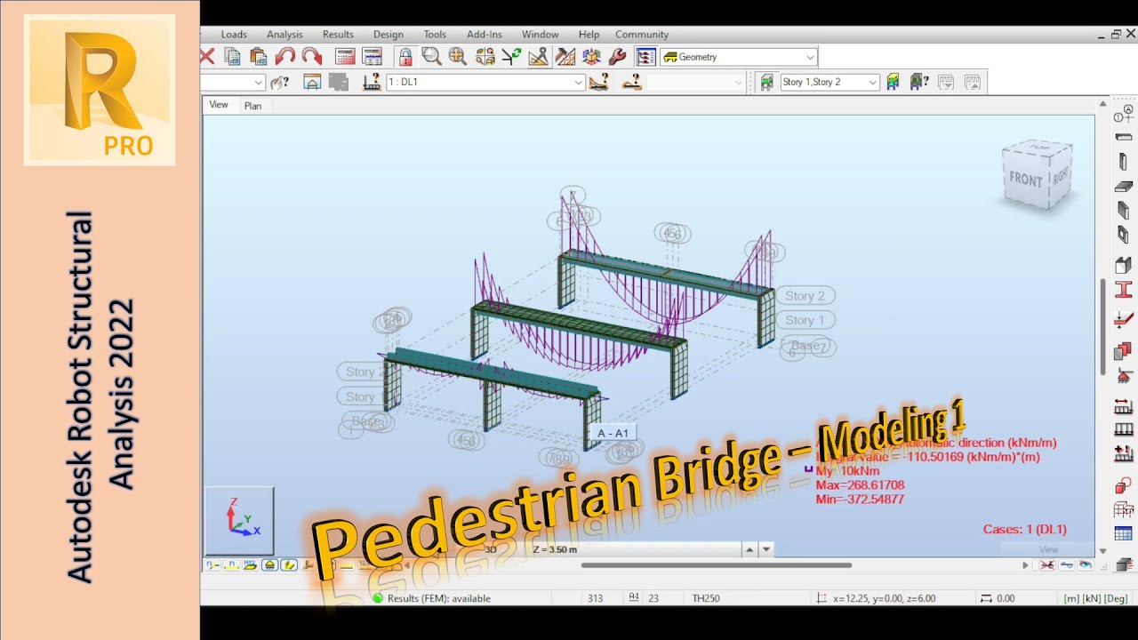Click the red I-beam section icon
This screenshot has width=1138, height=640.
1124,290
